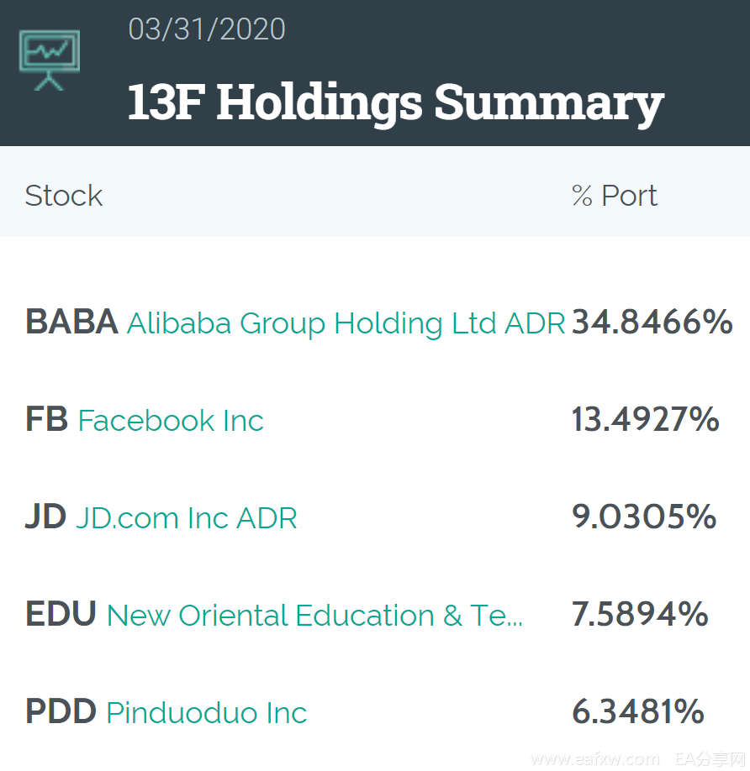
Task: Click the FB ticker symbol
Action: click(x=47, y=419)
